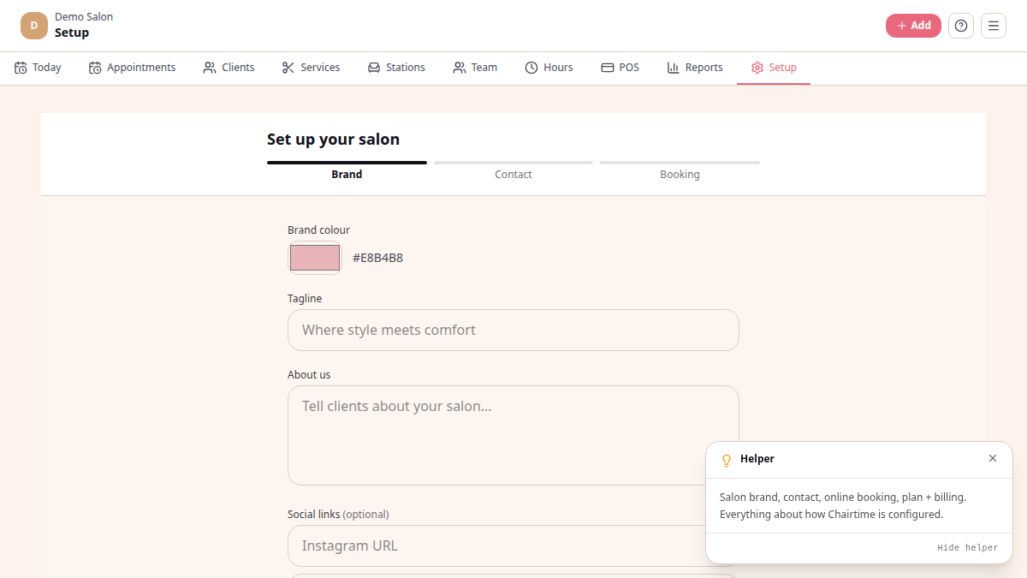Click the Hours clock icon
Image resolution: width=1027 pixels, height=578 pixels.
click(531, 68)
